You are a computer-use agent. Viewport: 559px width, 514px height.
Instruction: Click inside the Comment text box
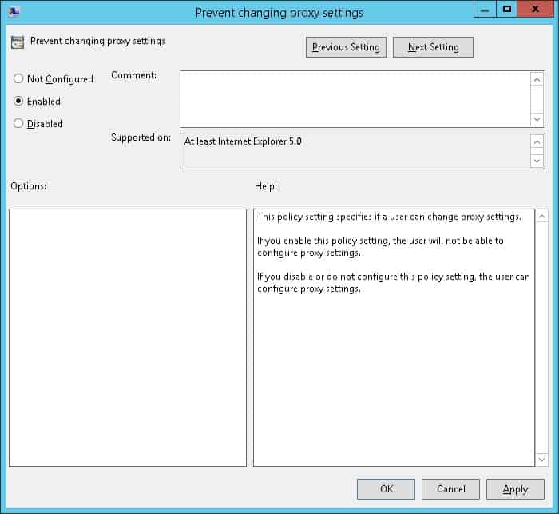pyautogui.click(x=355, y=99)
